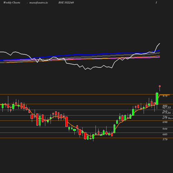Click the 'Weekly Charts' title text
This screenshot has height=173, width=173.
(12, 3)
